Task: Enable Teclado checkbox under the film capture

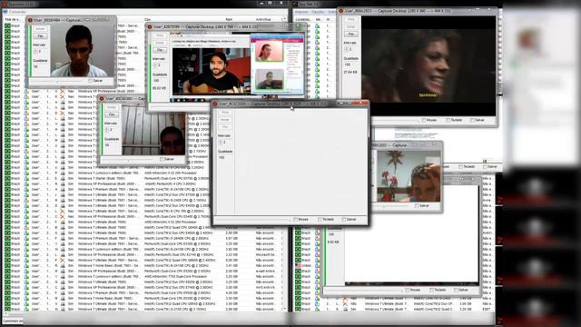Action: pyautogui.click(x=448, y=120)
